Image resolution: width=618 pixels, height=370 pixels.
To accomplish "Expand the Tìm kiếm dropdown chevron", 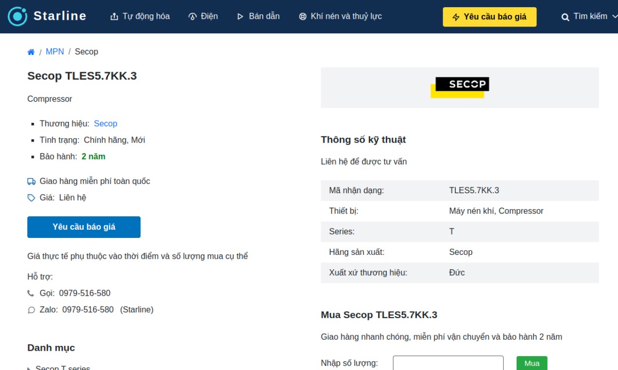I will tap(615, 16).
